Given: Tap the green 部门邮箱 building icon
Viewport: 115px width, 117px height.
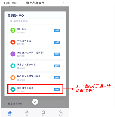Looking at the screenshot, I should point(13,30).
